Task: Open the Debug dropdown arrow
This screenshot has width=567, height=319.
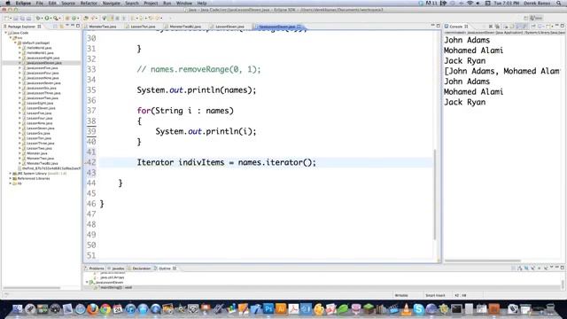Action: (42, 18)
